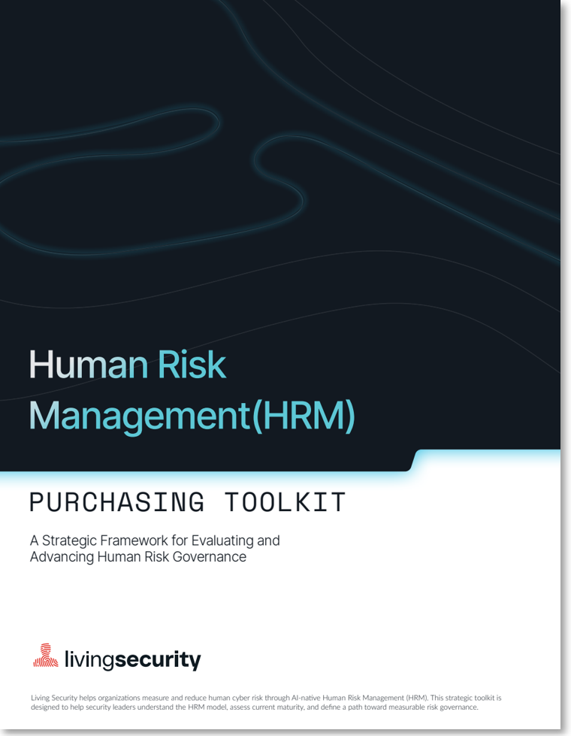
Task: Select the word "PURCHASING" in the heading
Action: 116,502
